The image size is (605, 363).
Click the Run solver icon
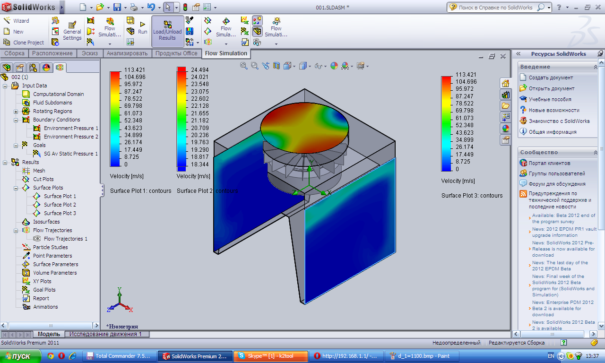tap(142, 28)
